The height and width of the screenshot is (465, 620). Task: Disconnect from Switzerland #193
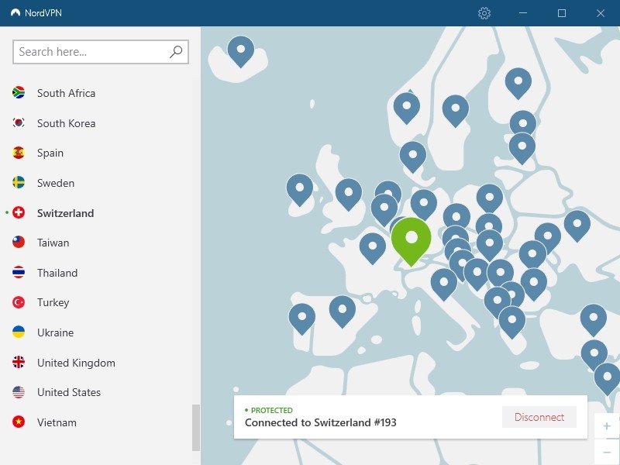click(x=539, y=417)
